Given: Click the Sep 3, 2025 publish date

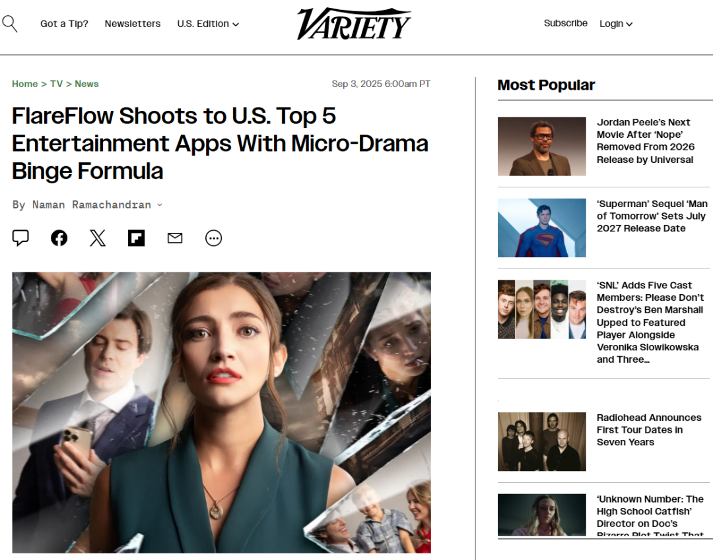Looking at the screenshot, I should pos(381,84).
